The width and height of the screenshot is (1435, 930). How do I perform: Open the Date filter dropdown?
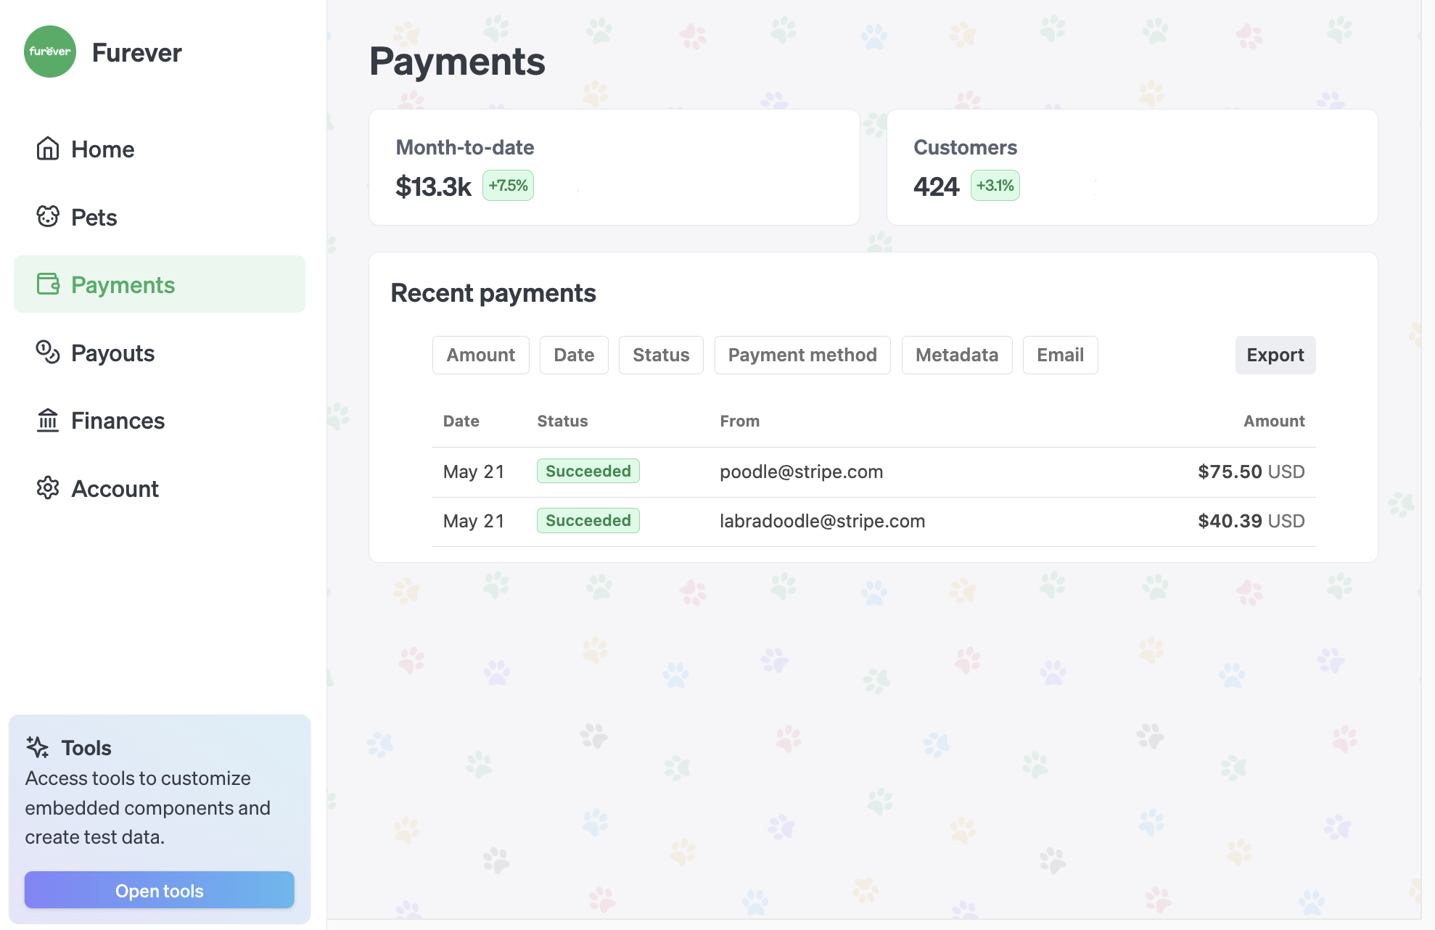[x=573, y=355]
